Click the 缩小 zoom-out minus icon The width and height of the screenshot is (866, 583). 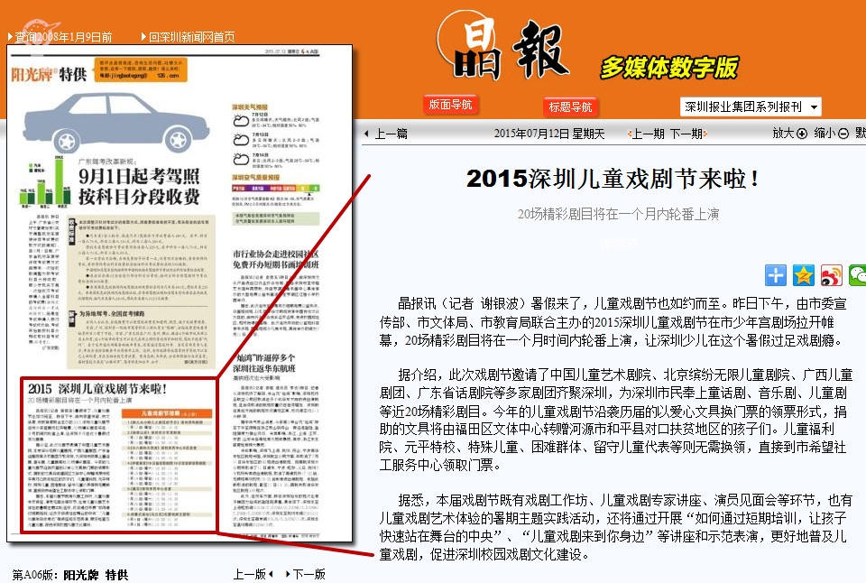[x=843, y=134]
